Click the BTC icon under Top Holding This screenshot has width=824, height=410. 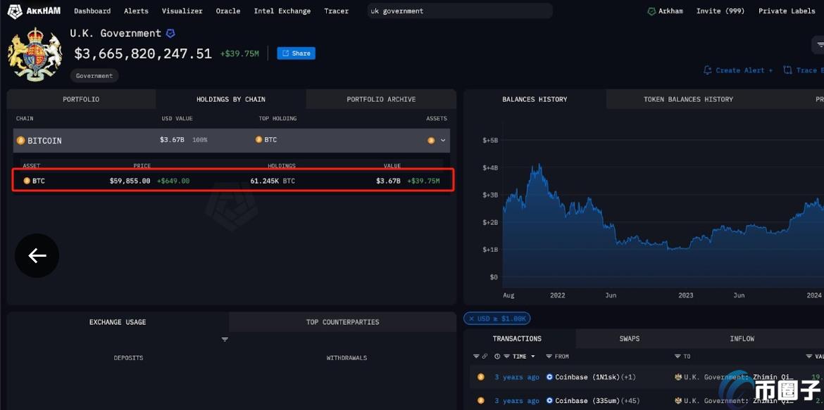(x=258, y=140)
